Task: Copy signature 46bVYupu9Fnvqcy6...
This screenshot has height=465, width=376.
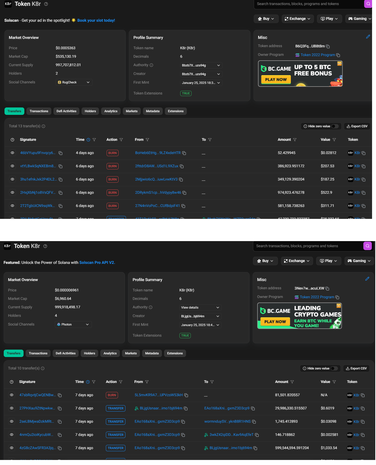Action: 60,153
